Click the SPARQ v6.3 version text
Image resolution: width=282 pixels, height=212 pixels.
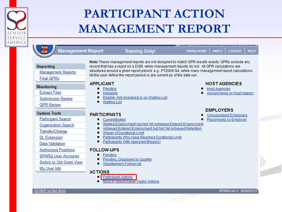pos(228,191)
